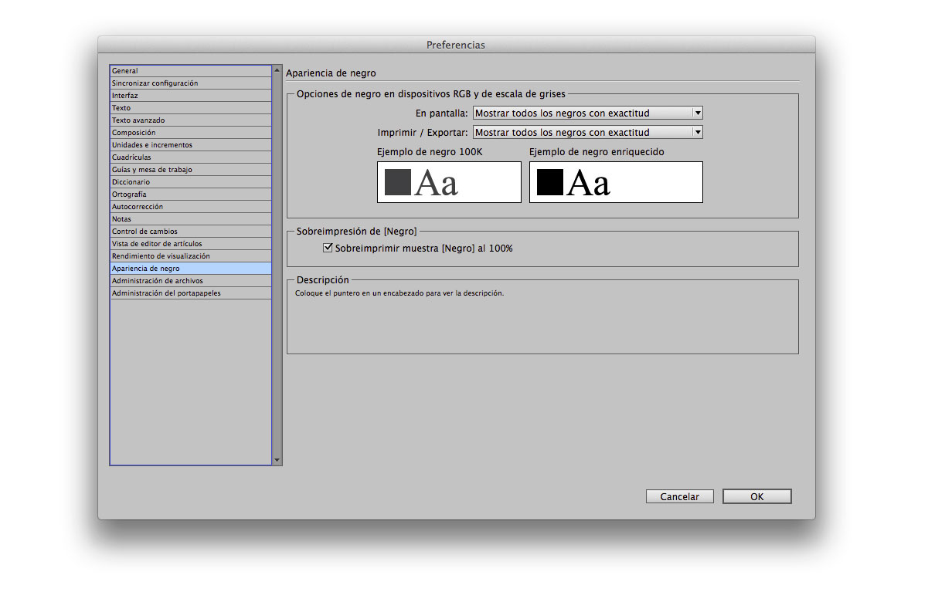928x609 pixels.
Task: Toggle Sobreimprimir muestra [Negro] al 100% checkbox
Action: tap(328, 249)
